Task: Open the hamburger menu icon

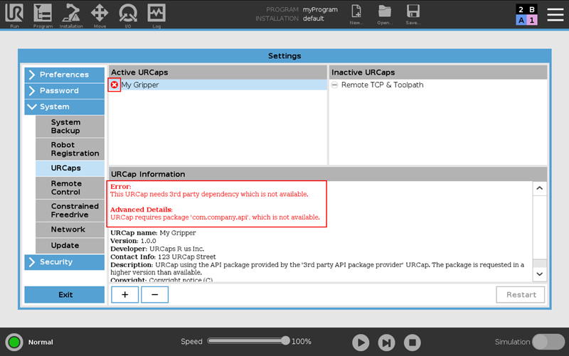Action: [x=555, y=14]
